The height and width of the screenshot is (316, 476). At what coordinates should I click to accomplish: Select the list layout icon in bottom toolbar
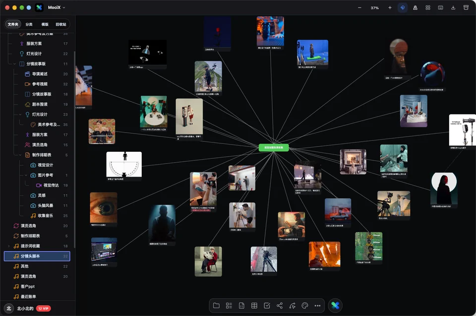pos(229,306)
